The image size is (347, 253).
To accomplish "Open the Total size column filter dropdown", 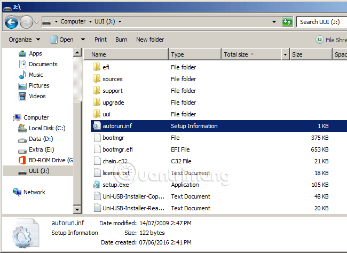I will [285, 54].
